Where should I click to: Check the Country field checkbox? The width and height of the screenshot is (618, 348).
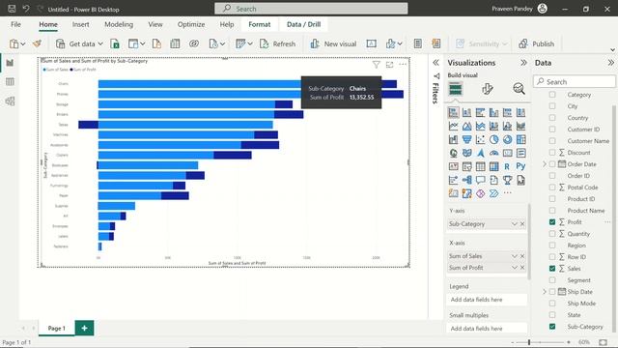(552, 118)
